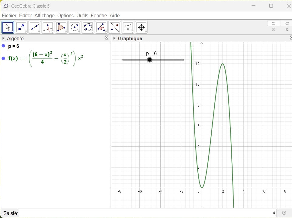Click the Algèbre panel title
292x218 pixels.
15,38
